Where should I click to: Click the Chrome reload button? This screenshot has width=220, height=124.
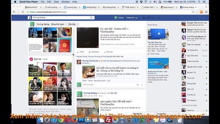pos(23,12)
